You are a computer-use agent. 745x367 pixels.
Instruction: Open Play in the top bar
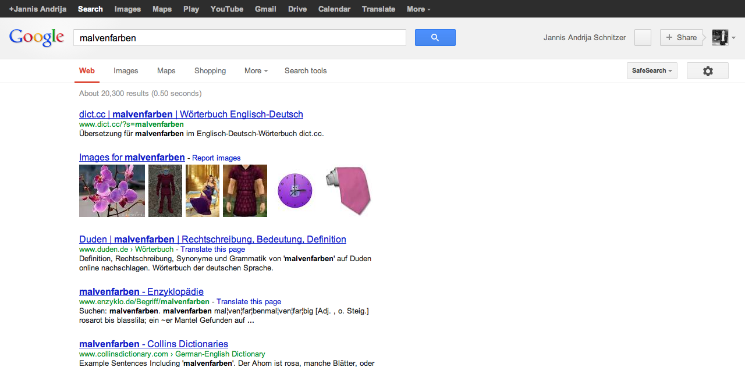coord(191,9)
